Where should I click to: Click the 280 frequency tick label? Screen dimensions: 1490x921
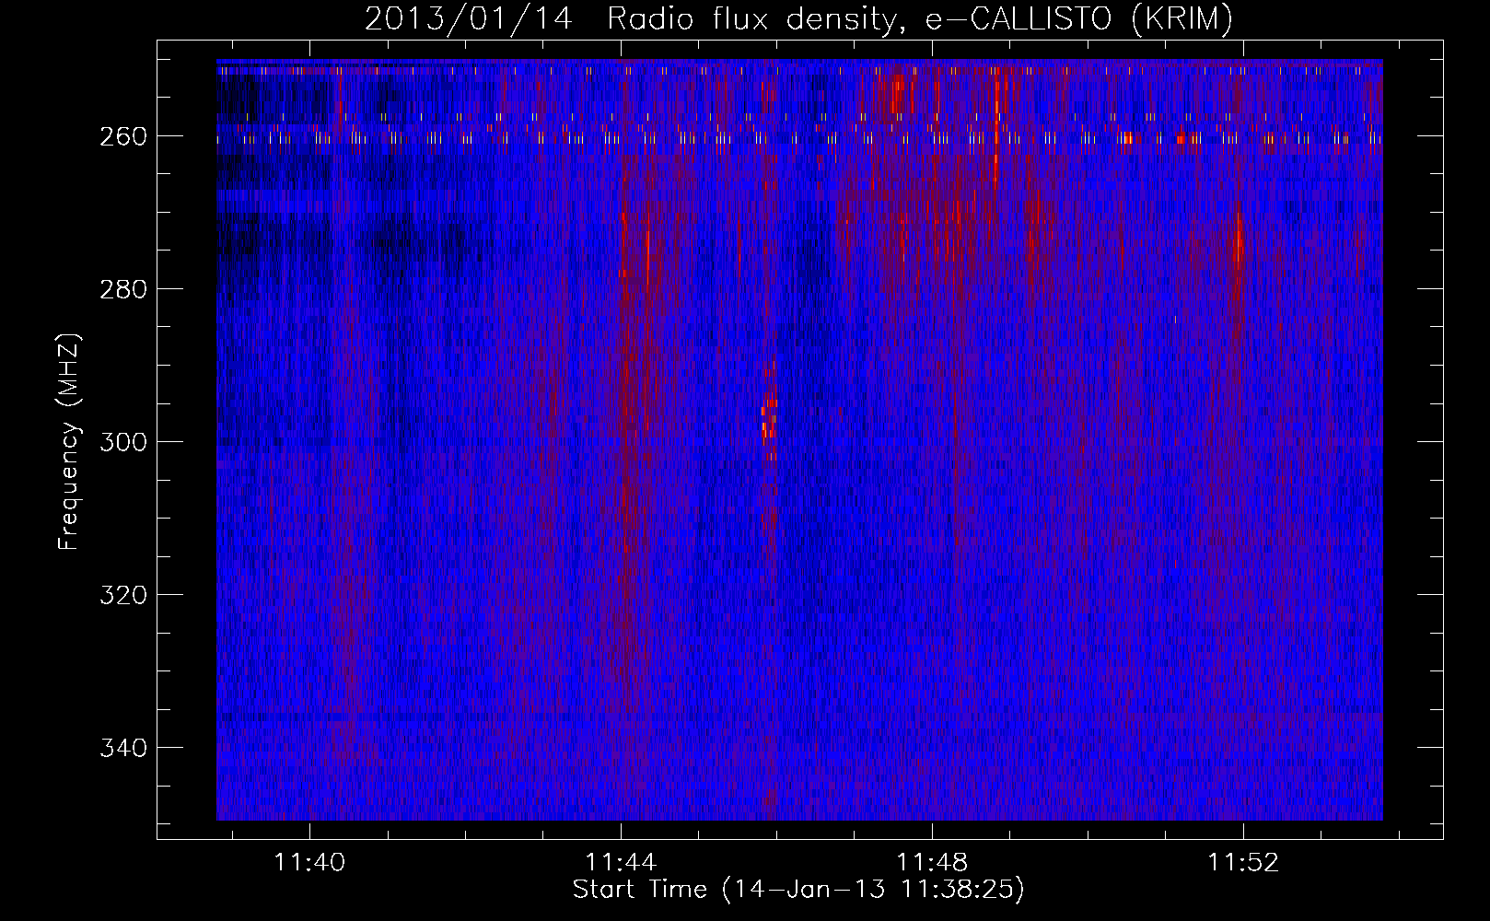coord(122,289)
